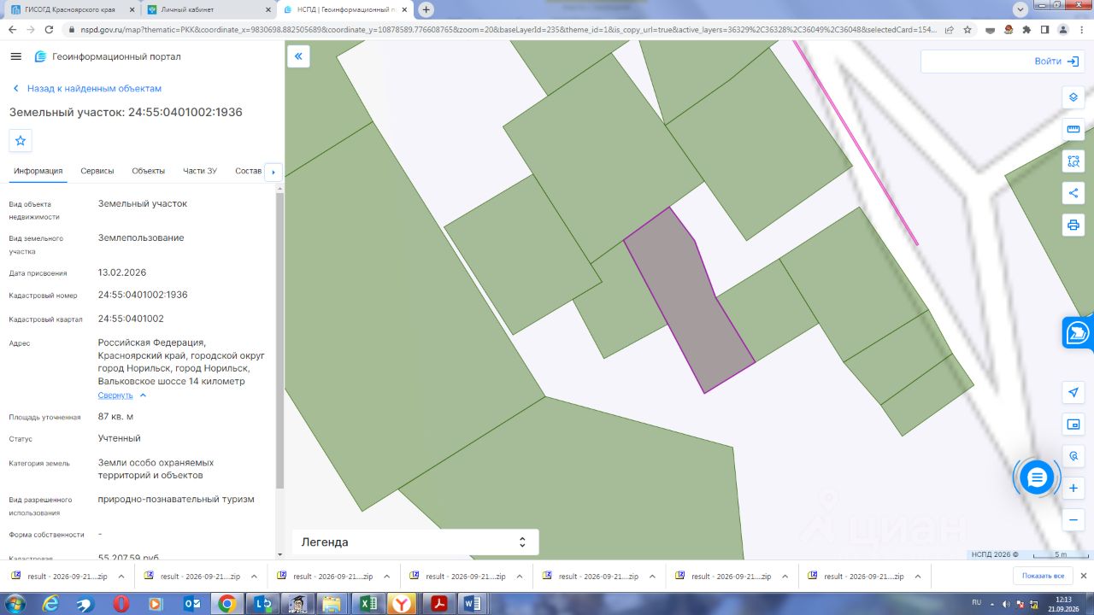Zoom in with the plus button
This screenshot has width=1094, height=615.
point(1073,489)
